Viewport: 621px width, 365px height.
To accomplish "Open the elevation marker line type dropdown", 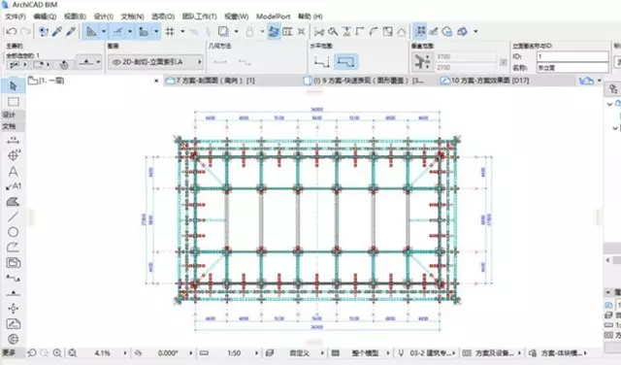I will 89,62.
